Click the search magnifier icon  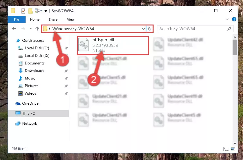[x=229, y=29]
